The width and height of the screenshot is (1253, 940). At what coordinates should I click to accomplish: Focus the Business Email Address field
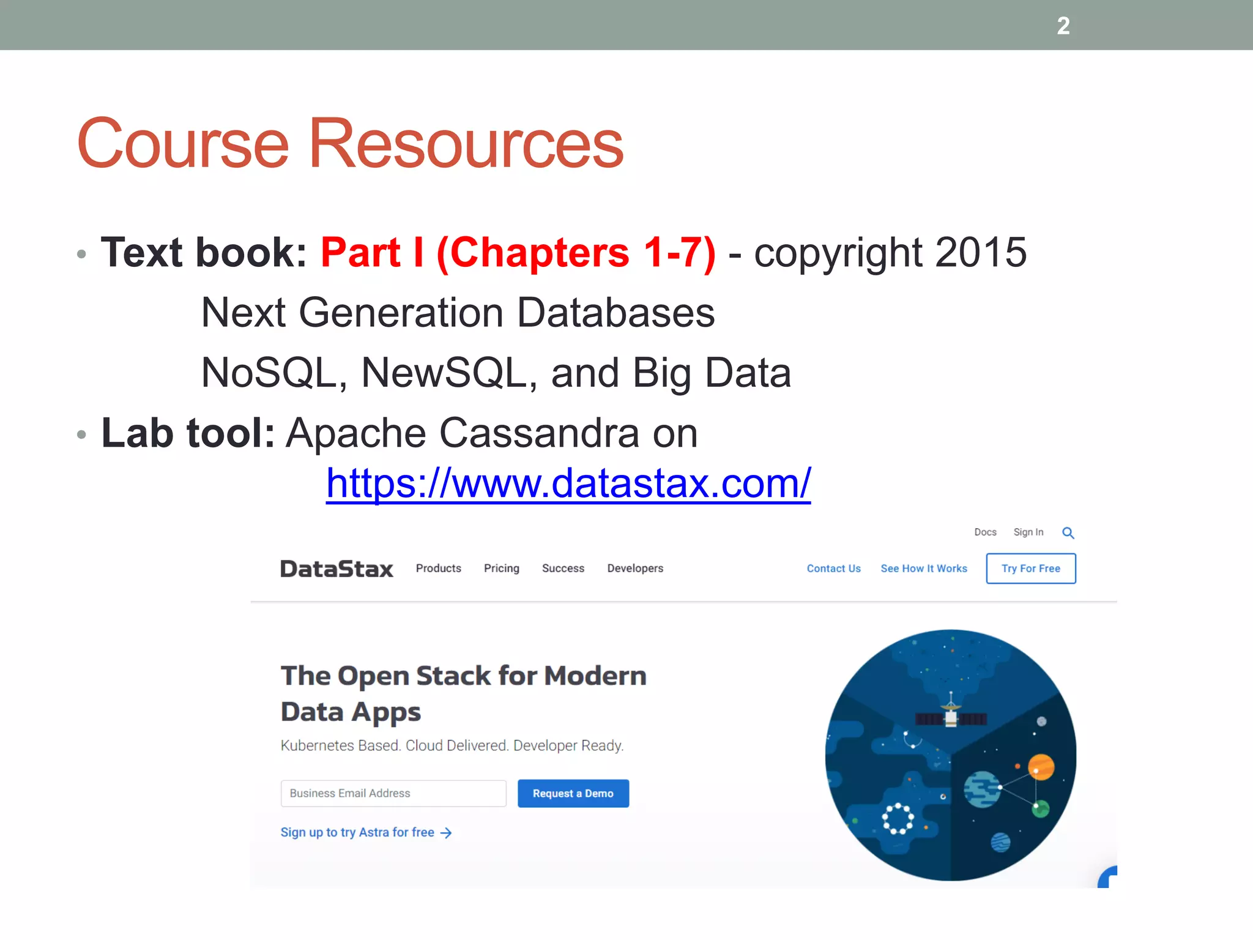point(393,793)
